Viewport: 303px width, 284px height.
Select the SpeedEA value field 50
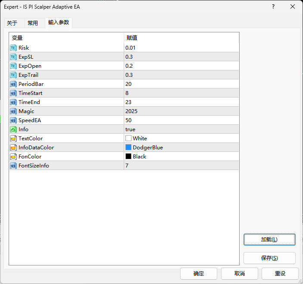[181, 120]
